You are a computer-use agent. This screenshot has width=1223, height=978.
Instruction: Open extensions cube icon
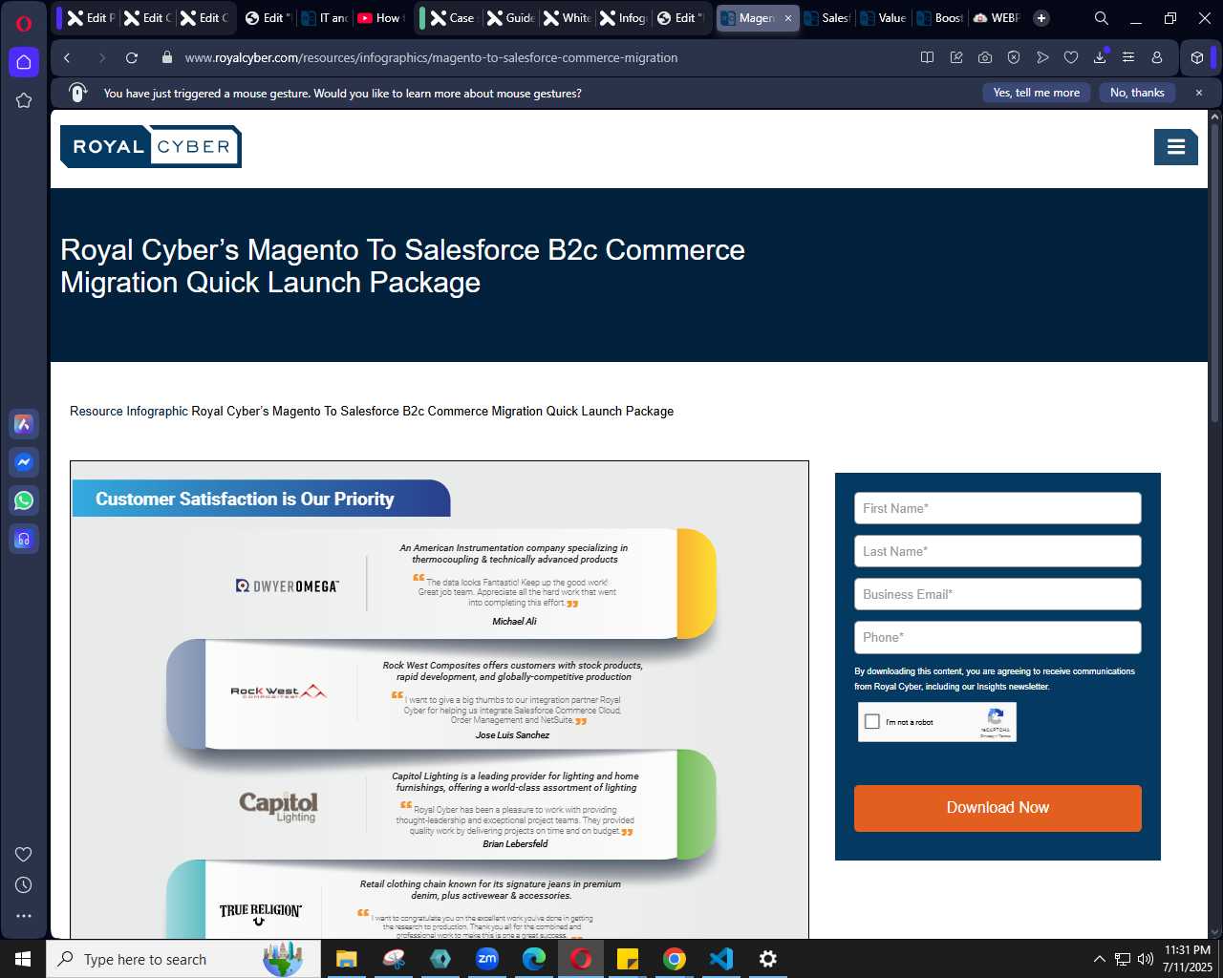click(x=1197, y=57)
